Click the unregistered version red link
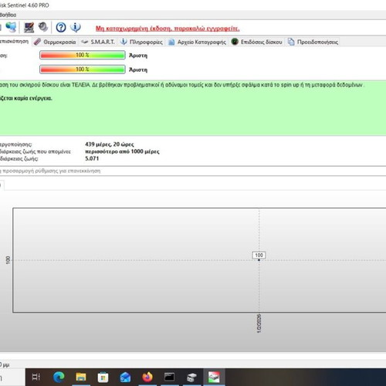 [x=168, y=29]
